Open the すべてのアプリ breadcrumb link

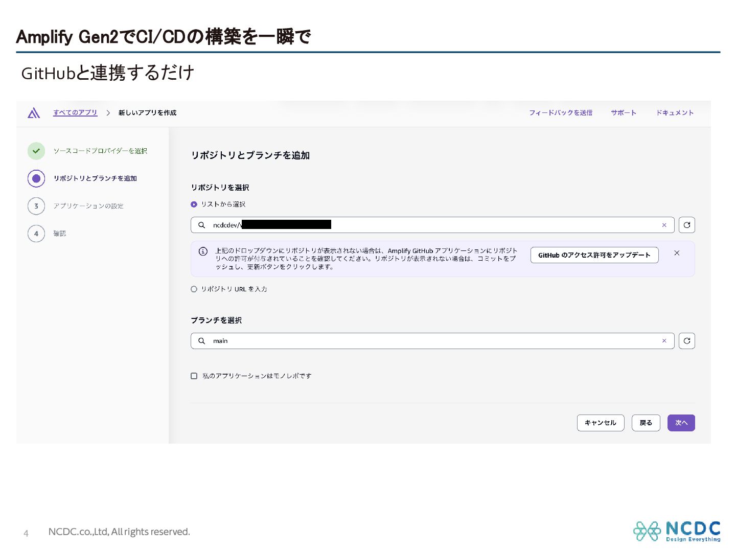(75, 113)
